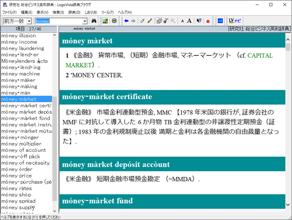Viewport: 292px width, 220px height.
Task: Click the colorful globe toolbar icon
Action: click(114, 21)
